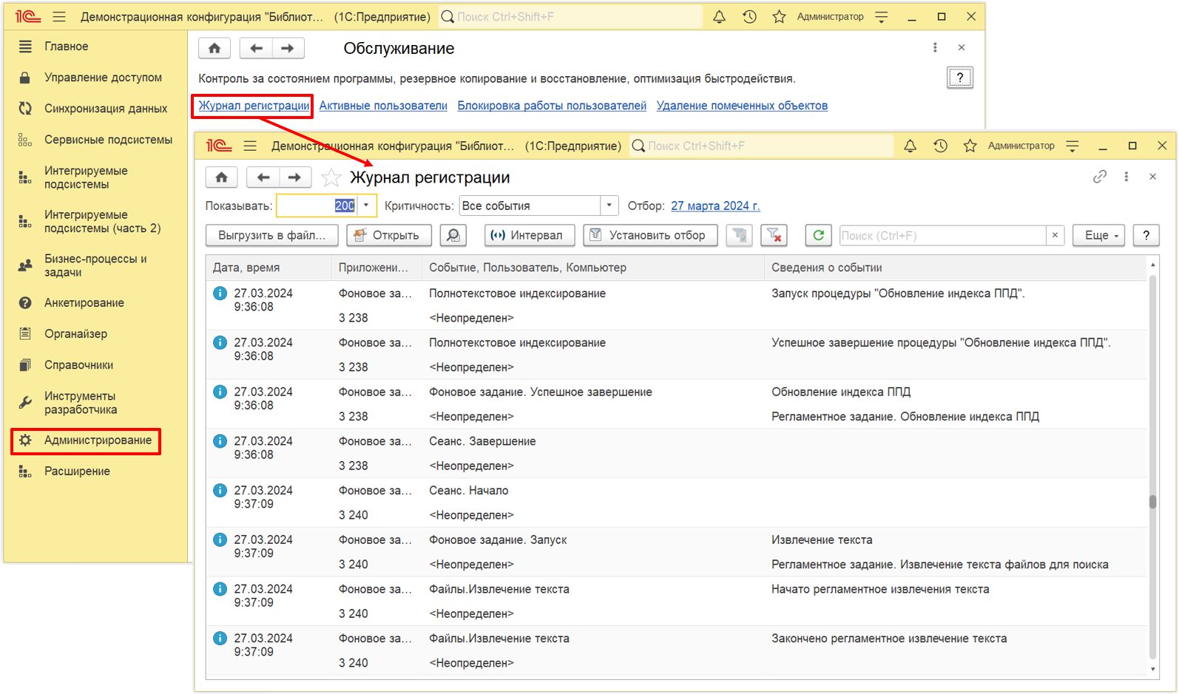Open hamburger menu in front window title bar
1179x694 pixels.
tap(250, 146)
